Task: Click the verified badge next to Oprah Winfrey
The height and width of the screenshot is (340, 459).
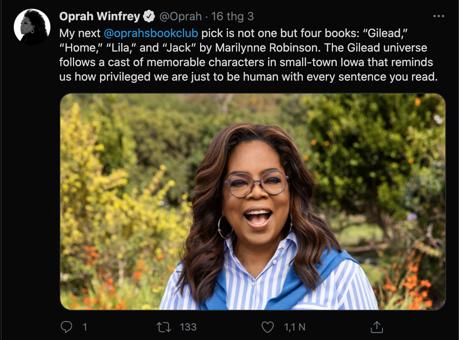Action: (149, 16)
